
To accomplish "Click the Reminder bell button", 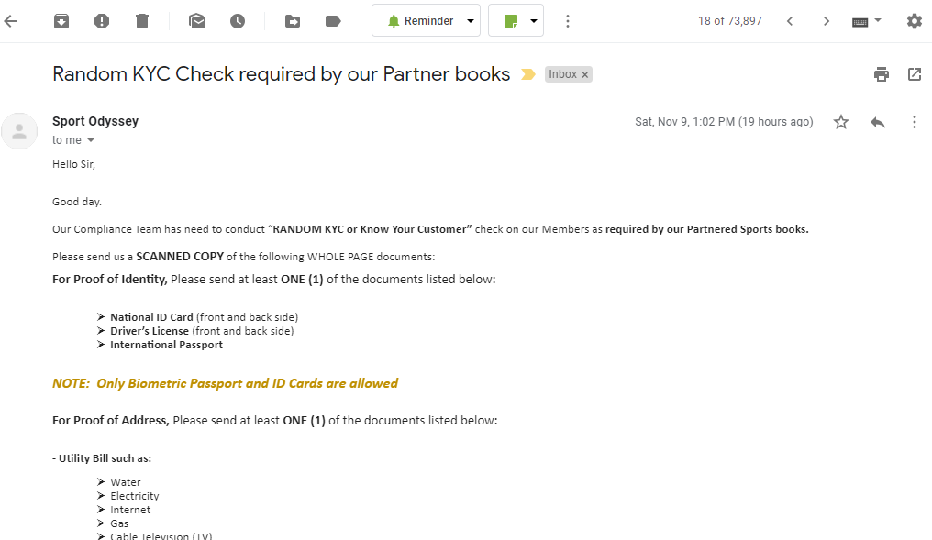I will [x=419, y=21].
